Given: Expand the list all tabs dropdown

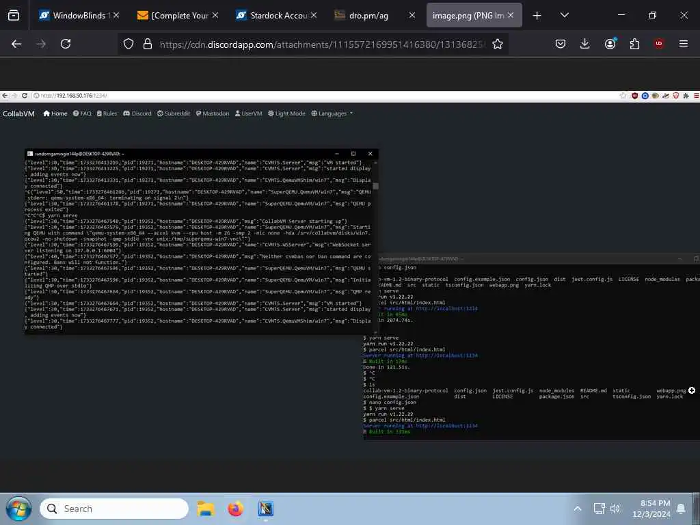Looking at the screenshot, I should (x=564, y=15).
